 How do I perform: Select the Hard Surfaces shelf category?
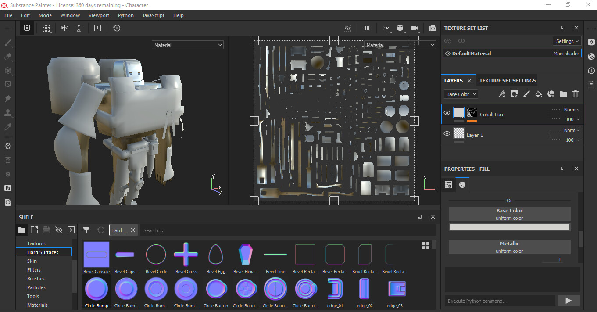[x=43, y=252]
